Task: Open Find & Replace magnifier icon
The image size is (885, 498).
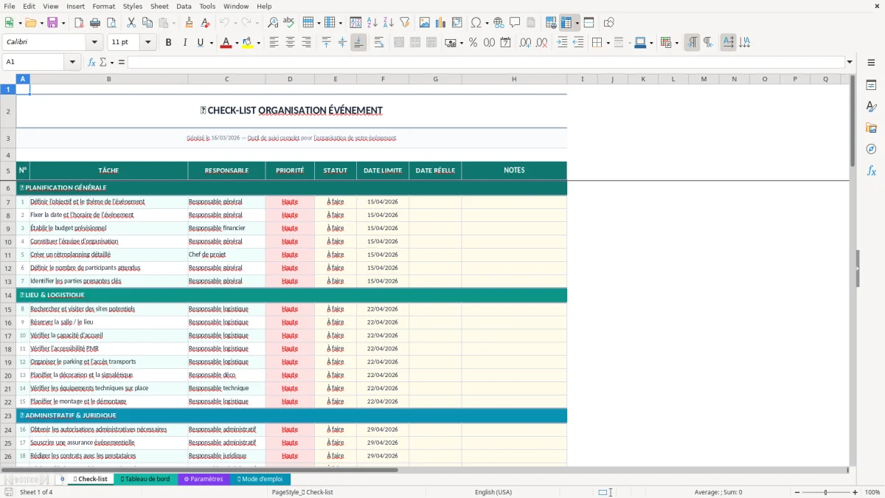Action: [273, 23]
